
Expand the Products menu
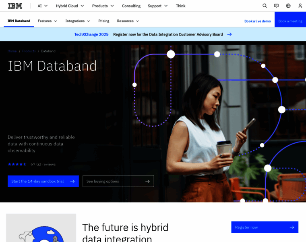(x=103, y=6)
